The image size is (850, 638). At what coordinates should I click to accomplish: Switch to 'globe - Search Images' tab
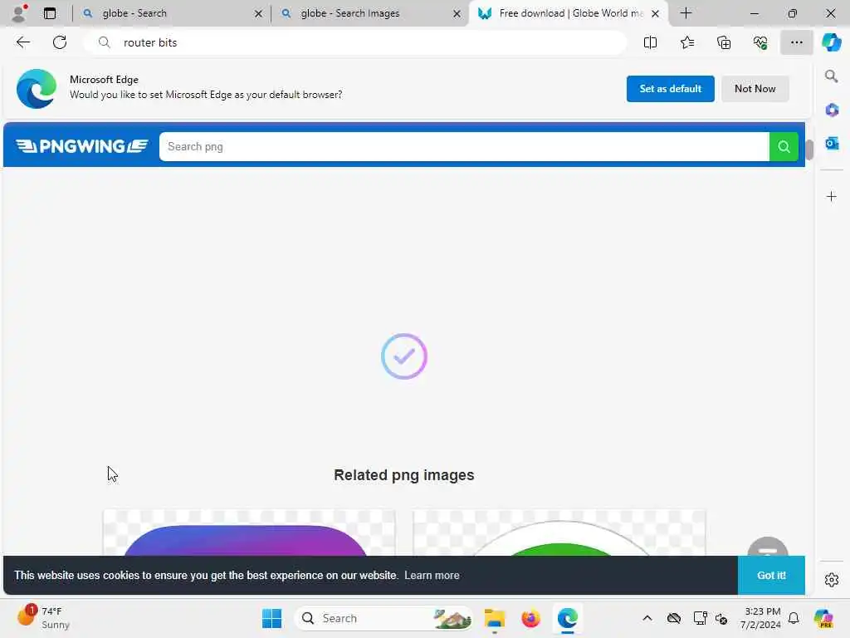369,13
